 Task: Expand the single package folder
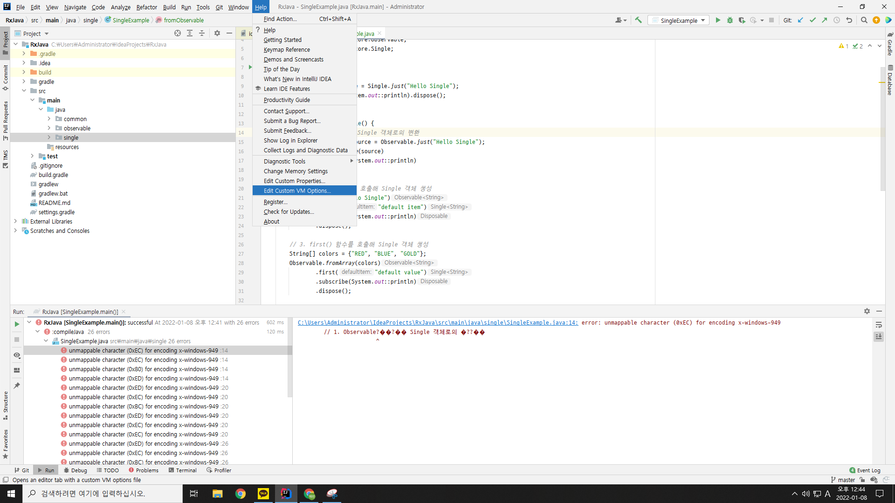[49, 137]
